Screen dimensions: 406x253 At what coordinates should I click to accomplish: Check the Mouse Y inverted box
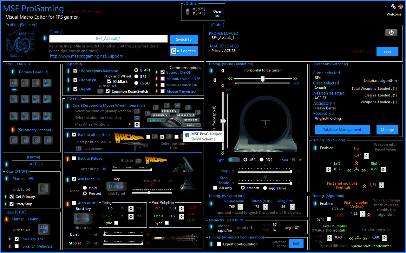[x=163, y=91]
